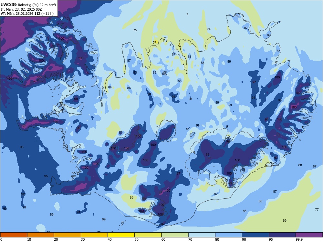Image resolution: width=323 pixels, height=242 pixels.
Task: Click the 'IT: Mán. 23. 02. 2026 00Z' line
Action: (x=21, y=9)
